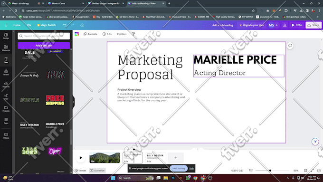
Task: Open the Draw tool in sidebar
Action: [6, 96]
